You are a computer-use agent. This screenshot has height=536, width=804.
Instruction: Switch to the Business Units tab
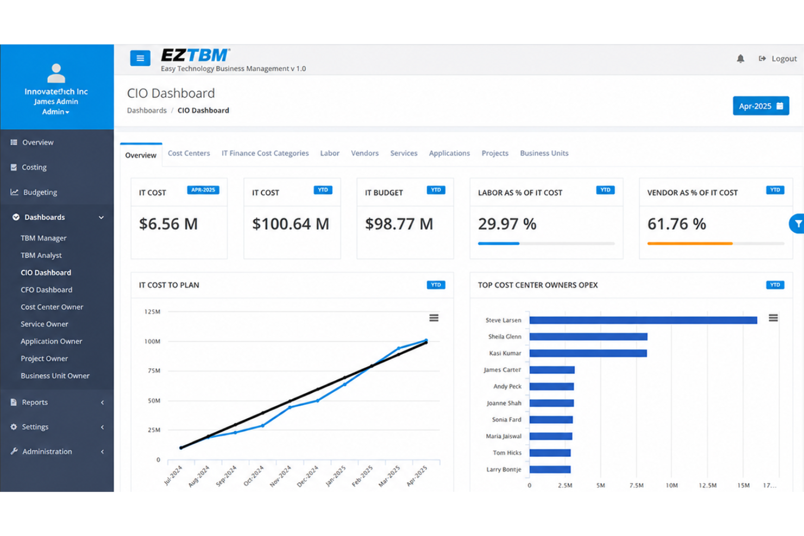pos(544,153)
